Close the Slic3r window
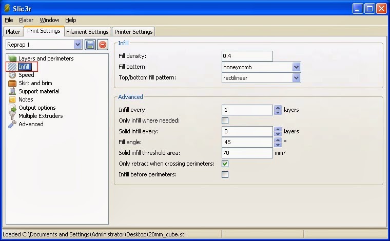 click(382, 9)
